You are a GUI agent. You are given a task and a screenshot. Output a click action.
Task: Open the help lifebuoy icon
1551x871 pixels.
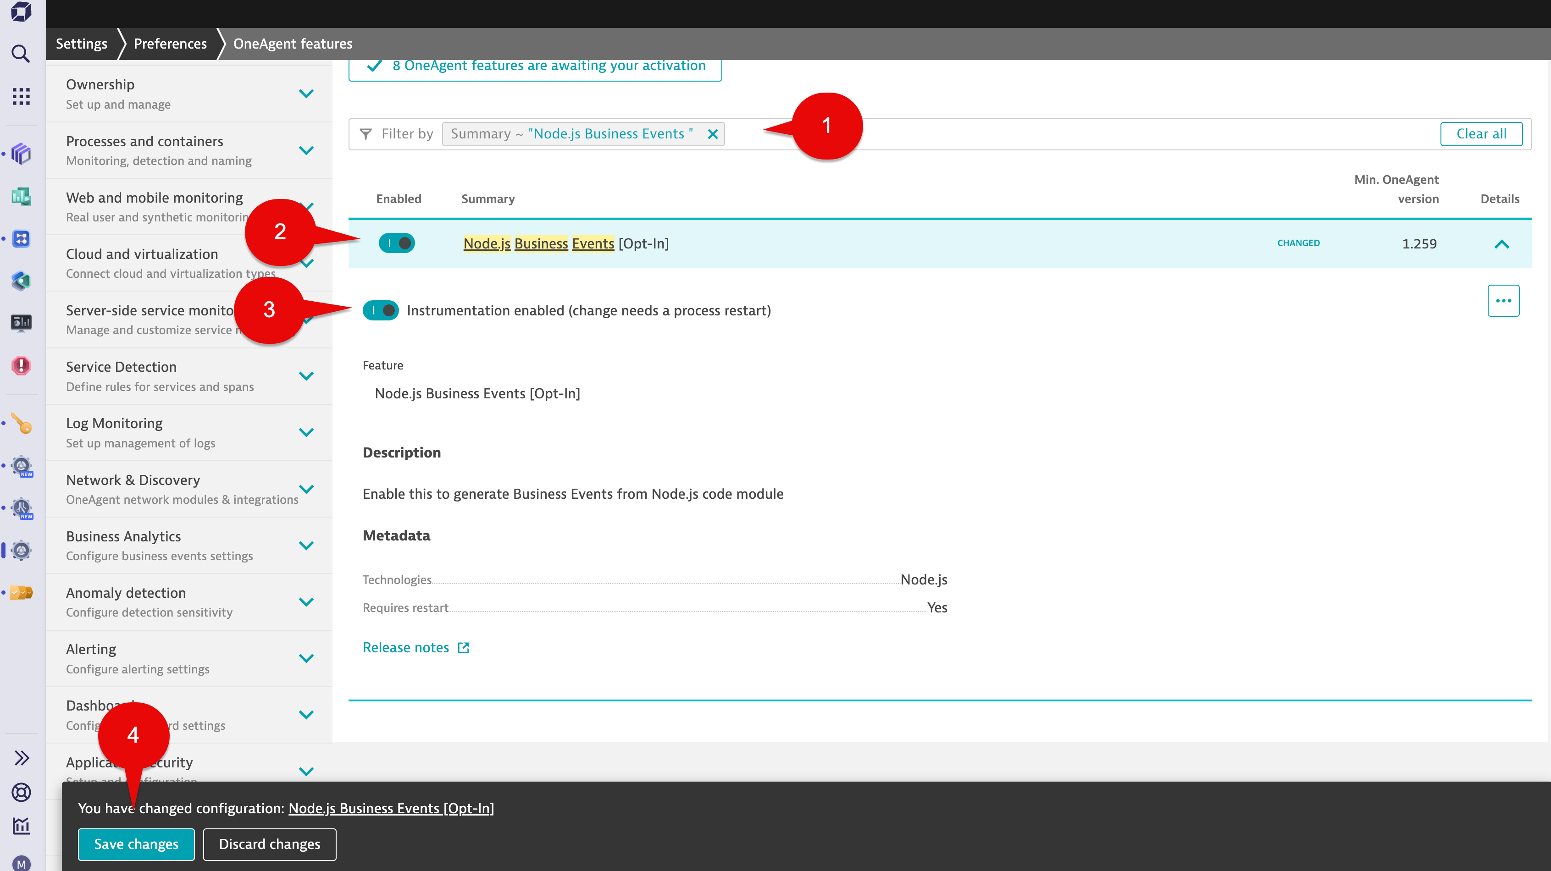(x=21, y=792)
